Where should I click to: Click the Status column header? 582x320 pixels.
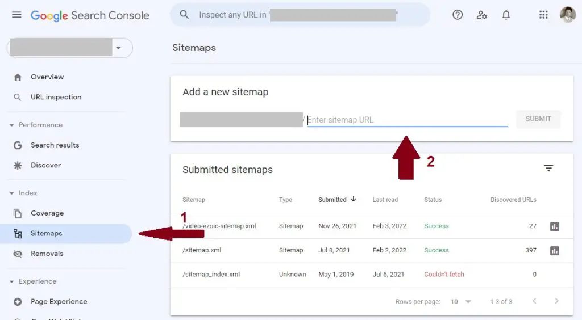pos(433,200)
